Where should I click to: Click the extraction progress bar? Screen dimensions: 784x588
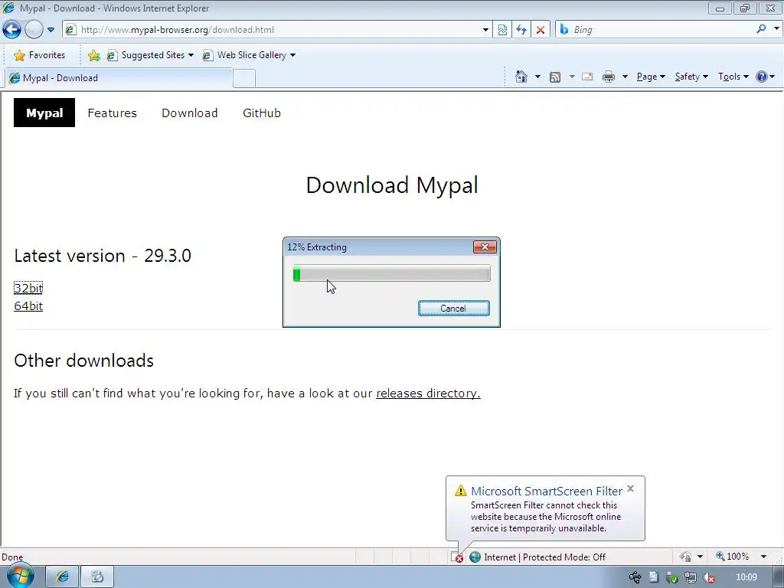tap(391, 274)
